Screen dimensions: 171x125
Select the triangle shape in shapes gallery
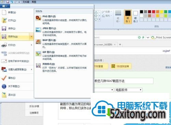tap(96, 12)
